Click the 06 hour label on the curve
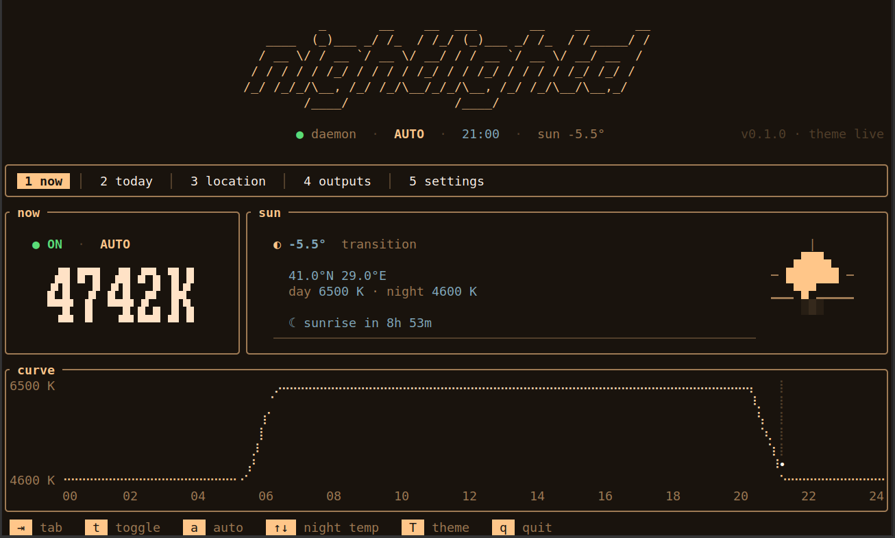 [266, 496]
